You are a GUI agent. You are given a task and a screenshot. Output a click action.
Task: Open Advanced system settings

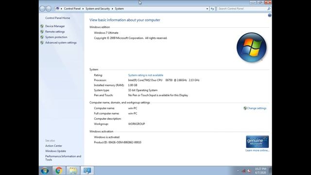click(61, 43)
